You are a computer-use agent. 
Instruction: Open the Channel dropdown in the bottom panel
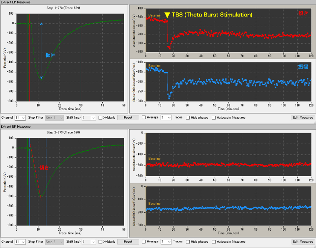pos(20,242)
